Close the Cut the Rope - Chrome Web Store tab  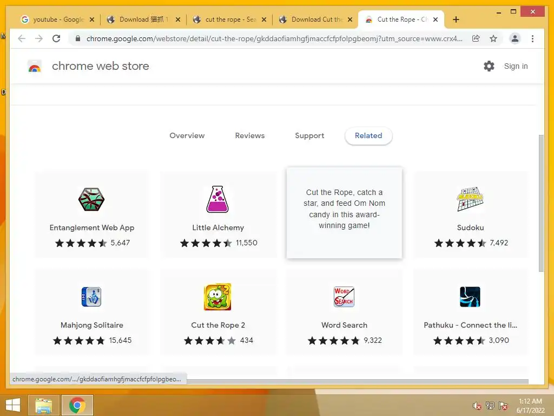436,19
